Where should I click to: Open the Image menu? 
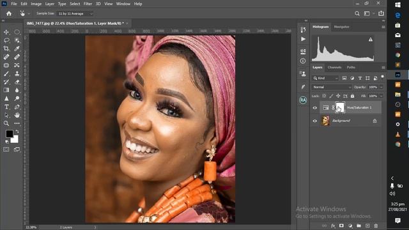tap(36, 4)
